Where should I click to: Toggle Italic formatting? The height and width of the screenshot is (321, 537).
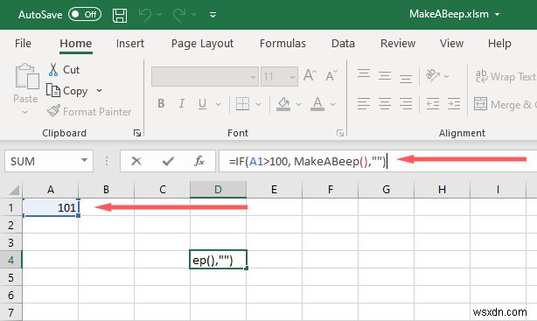tap(182, 103)
